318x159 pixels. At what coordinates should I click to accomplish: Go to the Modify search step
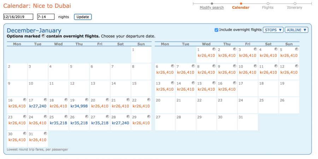(212, 7)
